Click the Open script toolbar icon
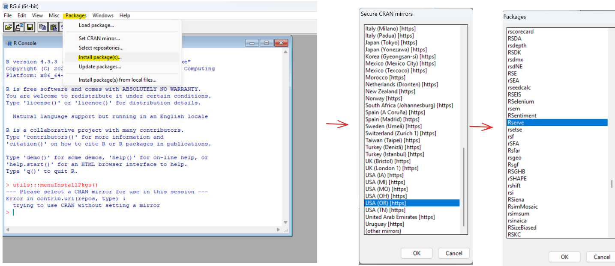 click(x=8, y=27)
